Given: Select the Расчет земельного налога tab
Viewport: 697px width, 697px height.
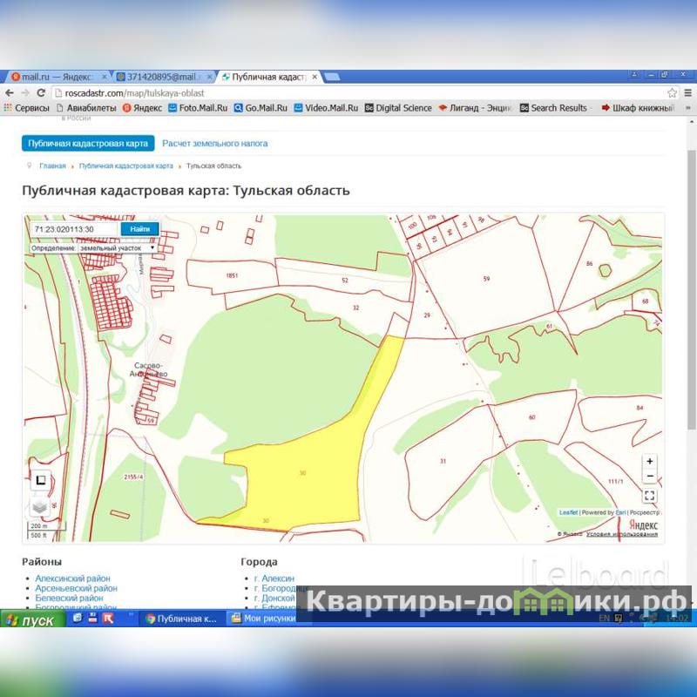Looking at the screenshot, I should tap(214, 143).
